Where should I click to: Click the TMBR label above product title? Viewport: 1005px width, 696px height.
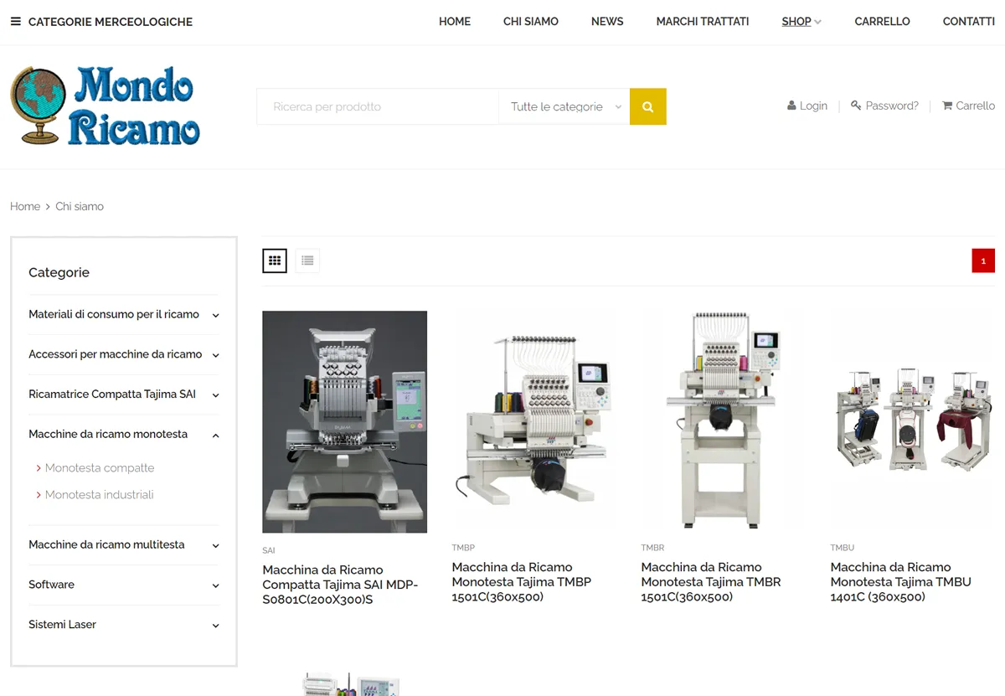coord(652,548)
